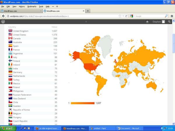Select the Russian Federation row text
The width and height of the screenshot is (175, 131).
pyautogui.click(x=22, y=95)
